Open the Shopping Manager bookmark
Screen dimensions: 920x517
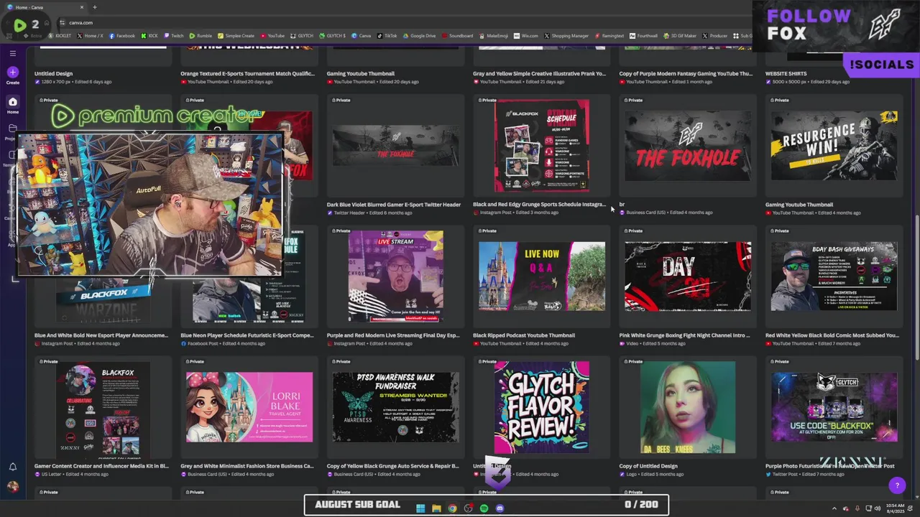(566, 35)
